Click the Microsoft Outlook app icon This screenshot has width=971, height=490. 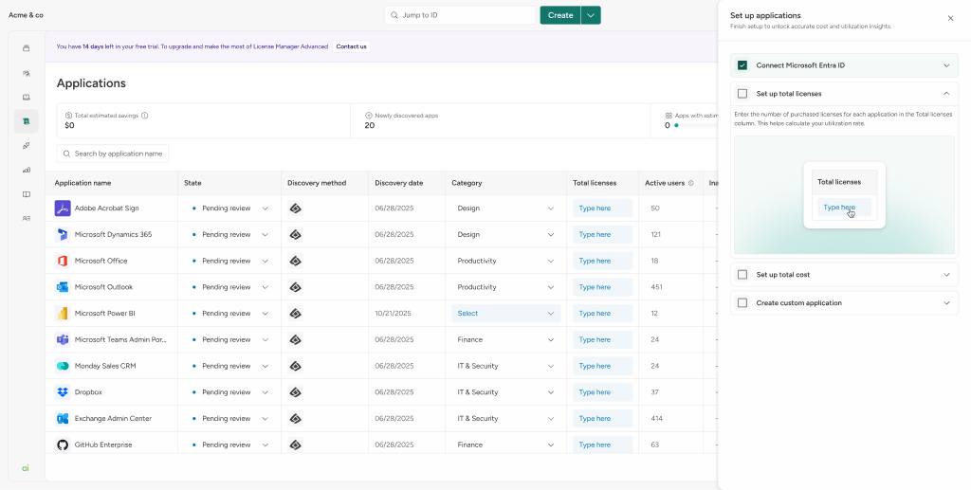click(x=63, y=287)
